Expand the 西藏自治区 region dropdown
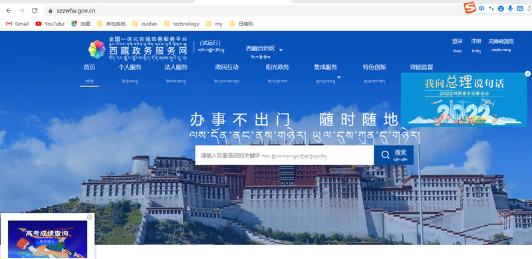Screen dimensions: 532x259 pos(281,50)
